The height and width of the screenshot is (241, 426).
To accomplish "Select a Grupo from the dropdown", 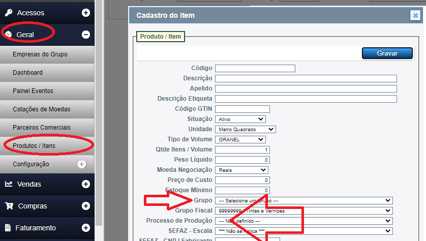I will (x=303, y=200).
